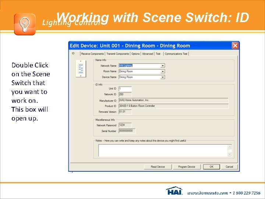Image resolution: width=265 pixels, height=199 pixels.
Task: Open the Advanced tab
Action: point(148,54)
